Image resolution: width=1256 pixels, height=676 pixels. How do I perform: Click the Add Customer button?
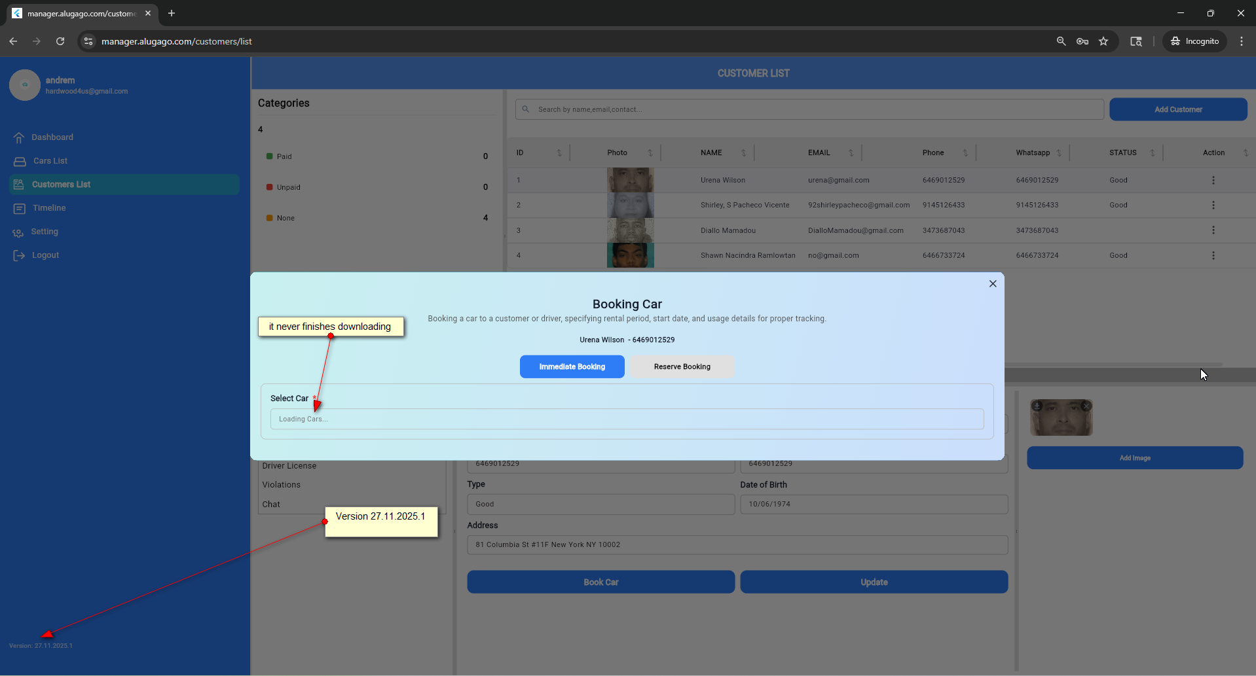click(x=1177, y=109)
